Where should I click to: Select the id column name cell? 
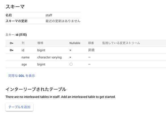[23, 50]
